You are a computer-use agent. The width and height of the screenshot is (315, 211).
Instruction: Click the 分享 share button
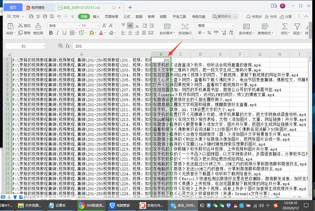286,16
